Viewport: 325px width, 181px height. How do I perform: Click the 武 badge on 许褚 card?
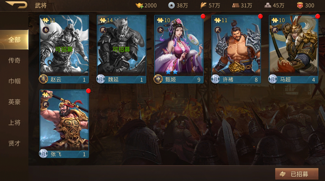click(x=218, y=30)
